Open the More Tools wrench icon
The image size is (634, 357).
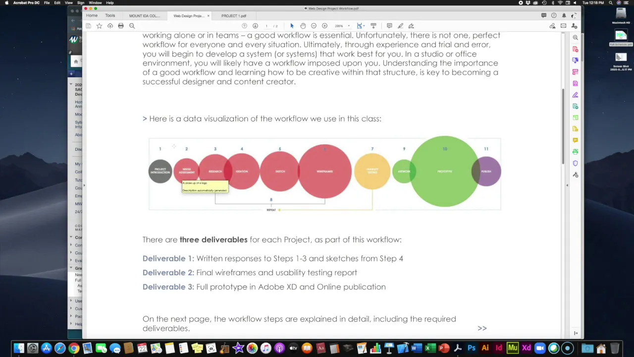click(575, 175)
